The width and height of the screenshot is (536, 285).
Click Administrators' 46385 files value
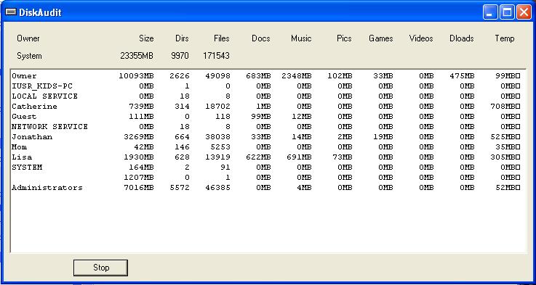click(x=217, y=188)
